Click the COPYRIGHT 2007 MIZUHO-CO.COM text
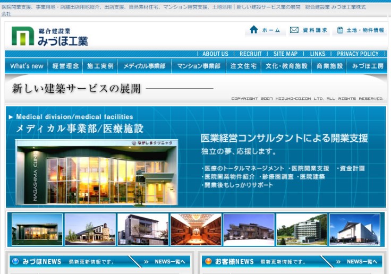Screen dimensions: 391x274 coord(307,99)
